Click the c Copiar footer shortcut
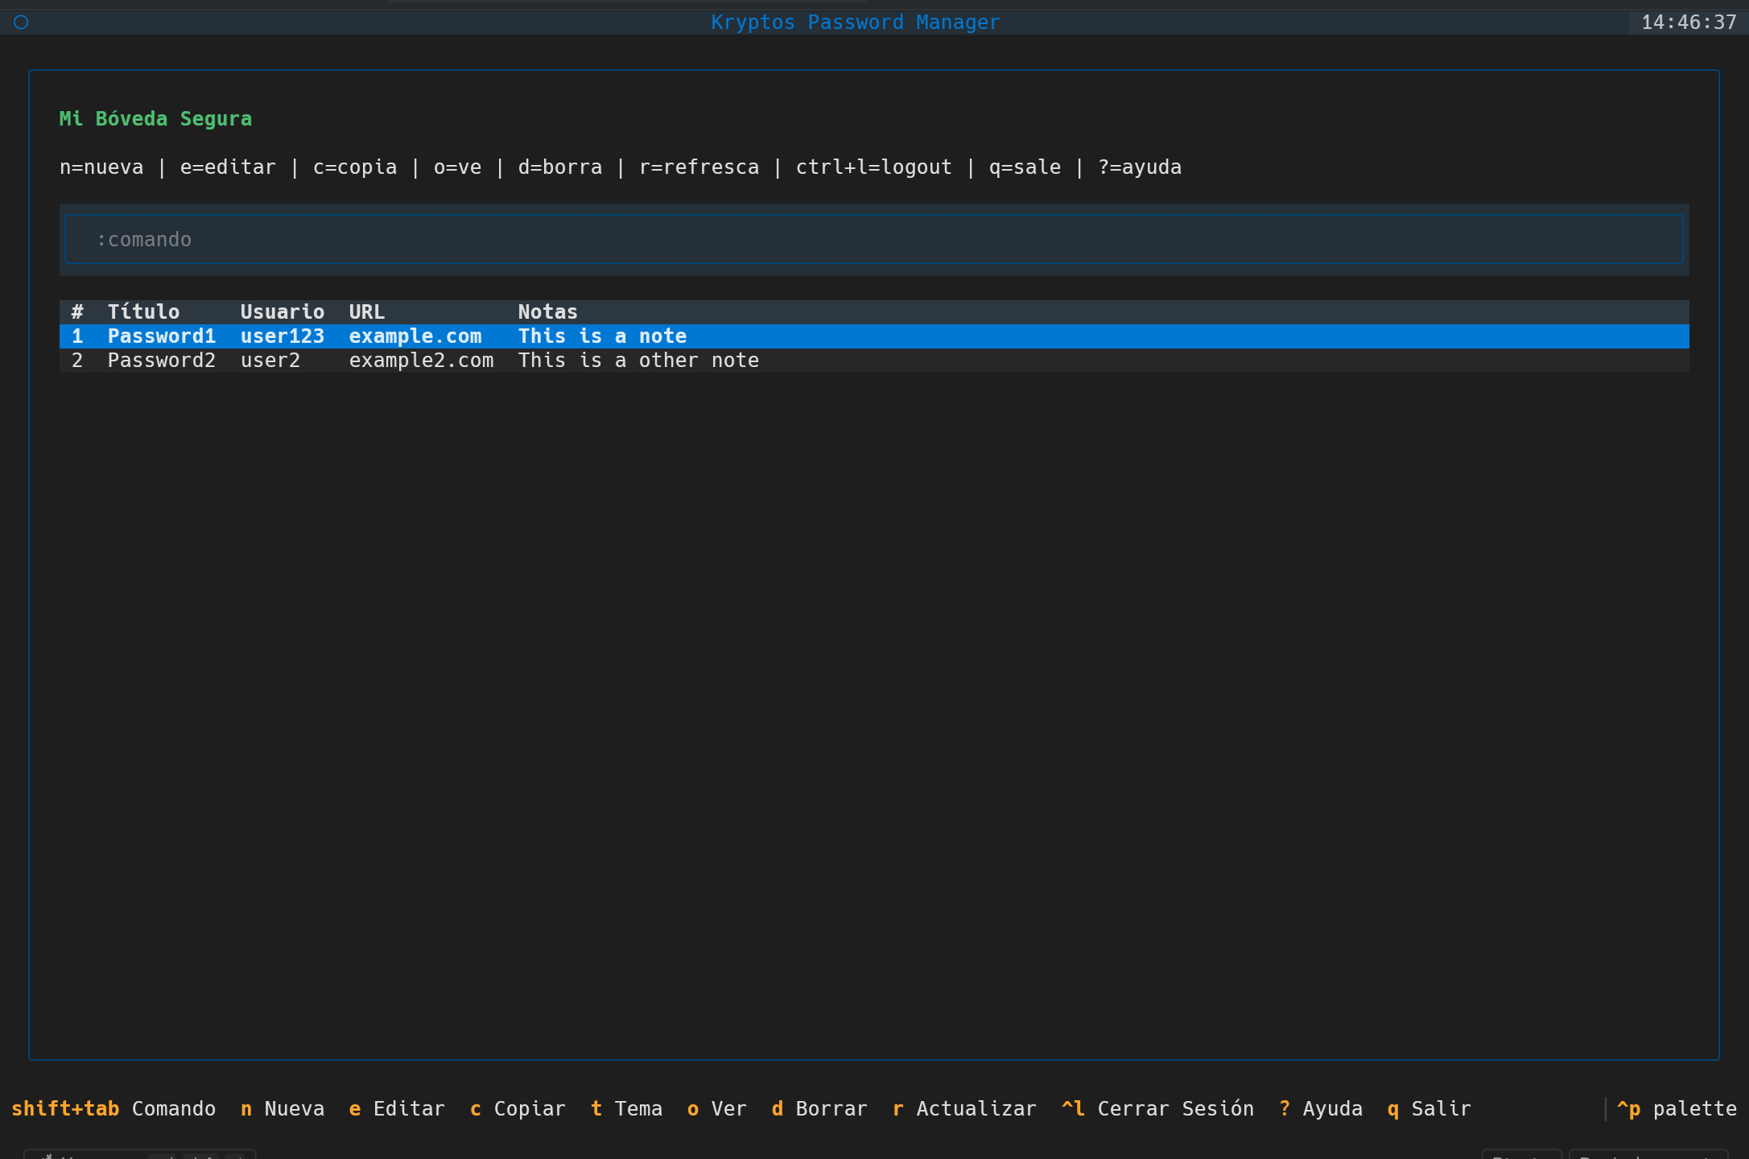This screenshot has width=1749, height=1159. pos(518,1108)
